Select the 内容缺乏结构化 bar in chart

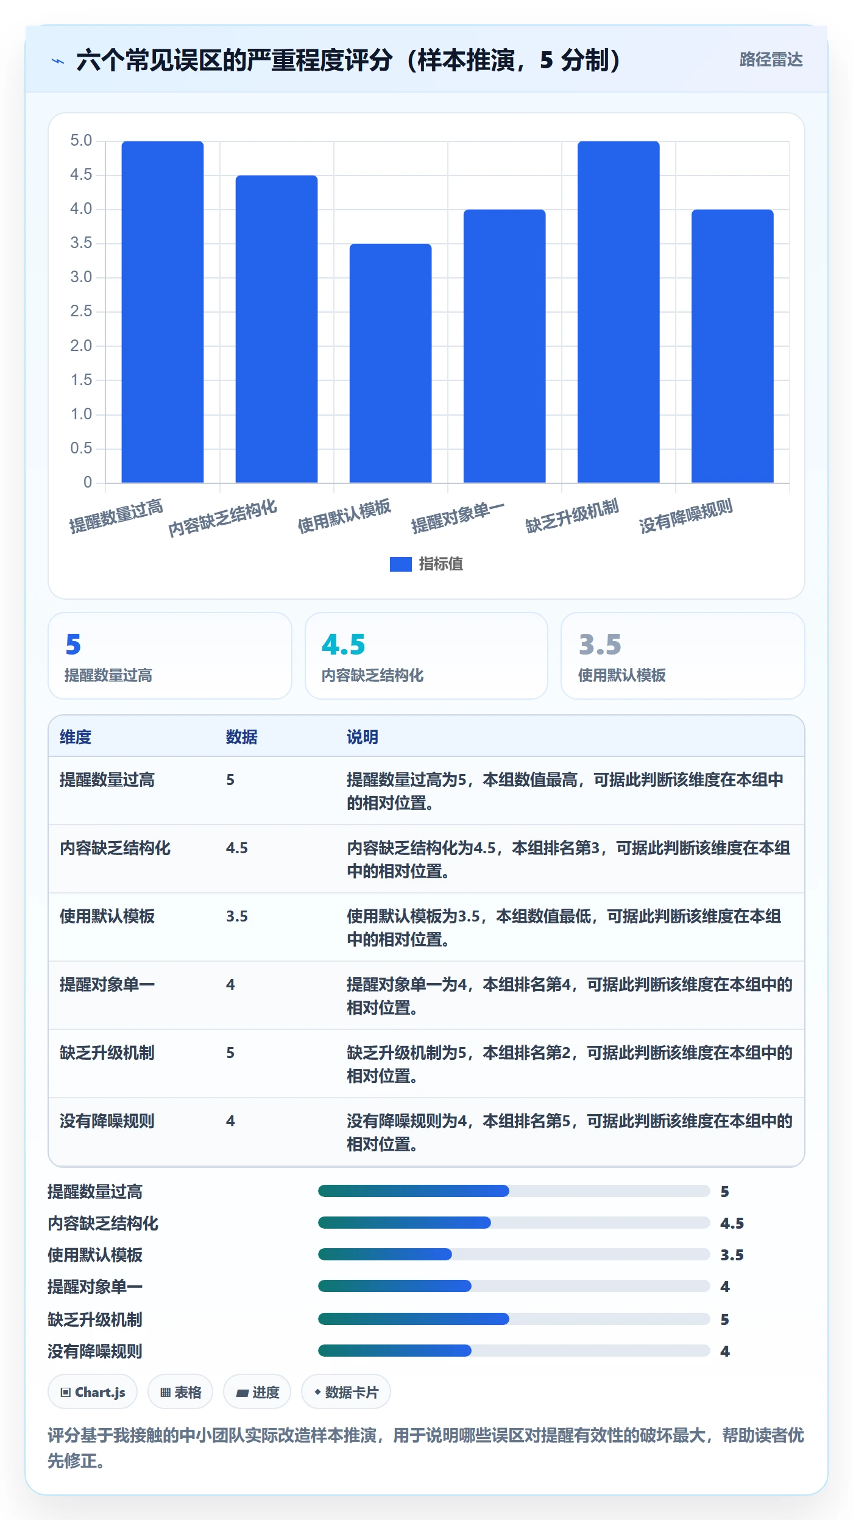coord(277,329)
